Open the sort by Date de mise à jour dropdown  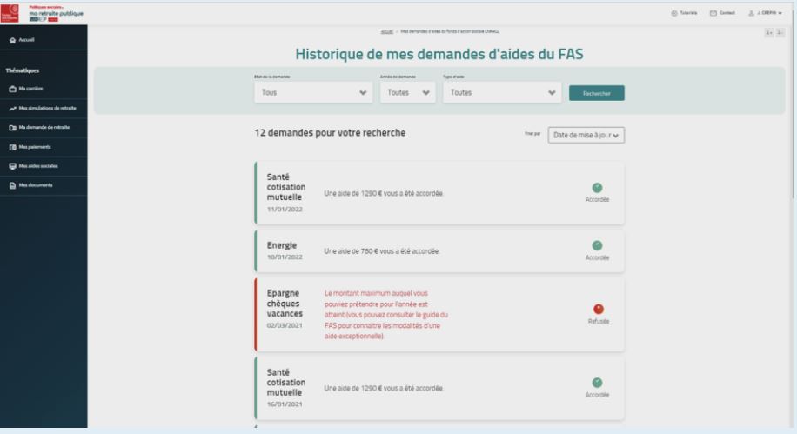pos(589,134)
